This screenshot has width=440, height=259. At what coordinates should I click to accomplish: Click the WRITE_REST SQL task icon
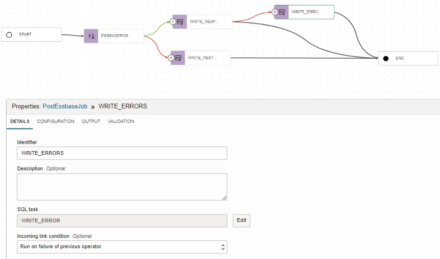click(178, 58)
